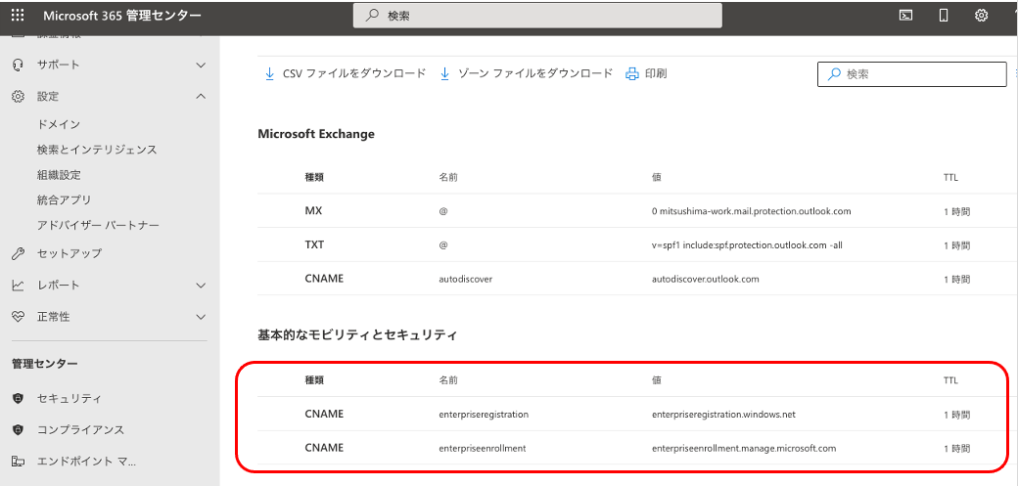1018x486 pixels.
Task: Open ドメイン in the settings submenu
Action: [x=59, y=124]
